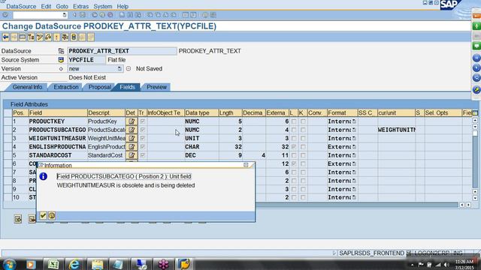Toggle the Tr checkbox for PRODUCTKEY row
The image size is (481, 270).
click(x=142, y=121)
